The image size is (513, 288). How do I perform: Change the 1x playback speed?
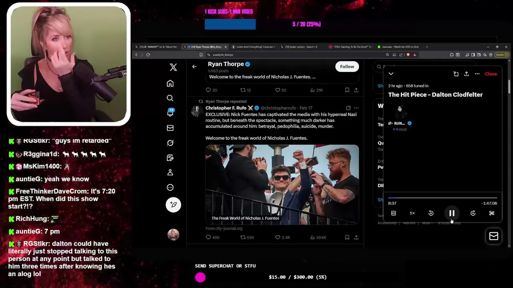click(412, 213)
